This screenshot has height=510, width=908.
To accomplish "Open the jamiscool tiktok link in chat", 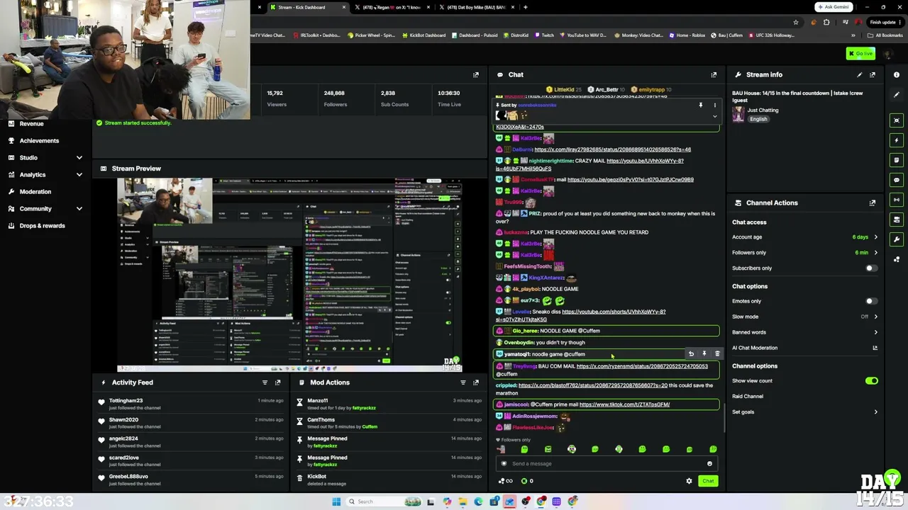I will click(624, 404).
